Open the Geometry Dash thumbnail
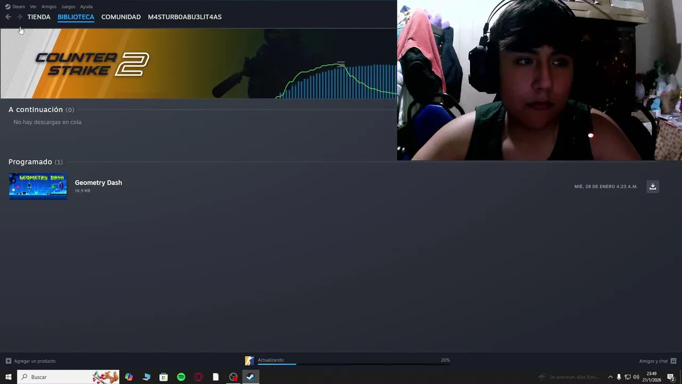The height and width of the screenshot is (384, 682). tap(38, 186)
